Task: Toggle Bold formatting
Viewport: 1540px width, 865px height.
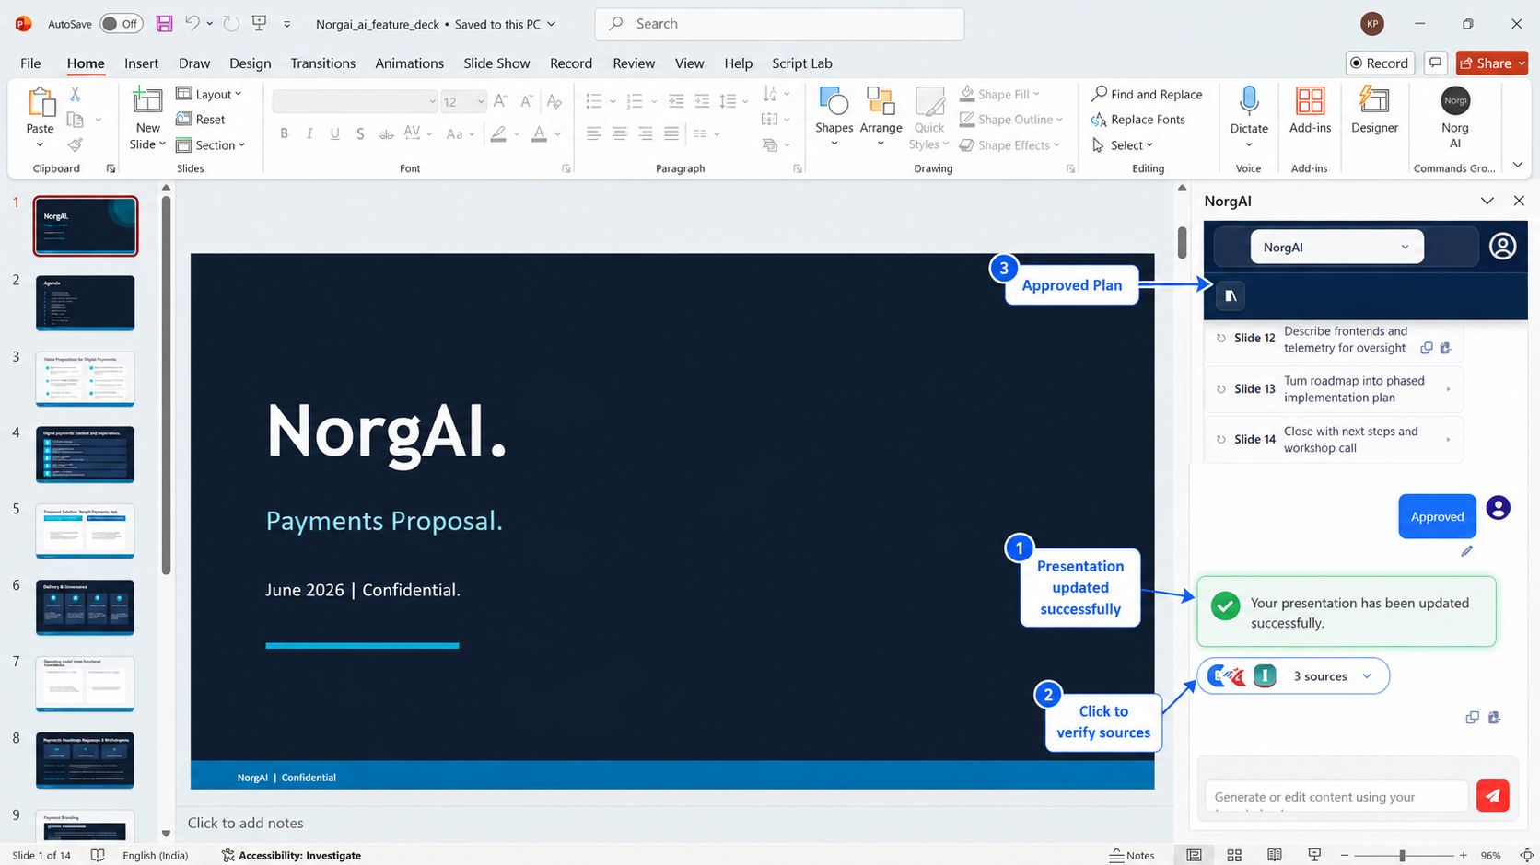Action: click(x=285, y=134)
